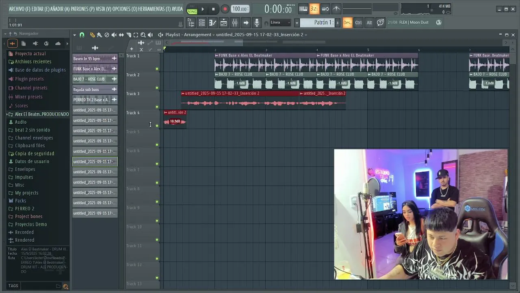This screenshot has width=520, height=293.
Task: Click the tempo 100.000 field
Action: pyautogui.click(x=240, y=9)
